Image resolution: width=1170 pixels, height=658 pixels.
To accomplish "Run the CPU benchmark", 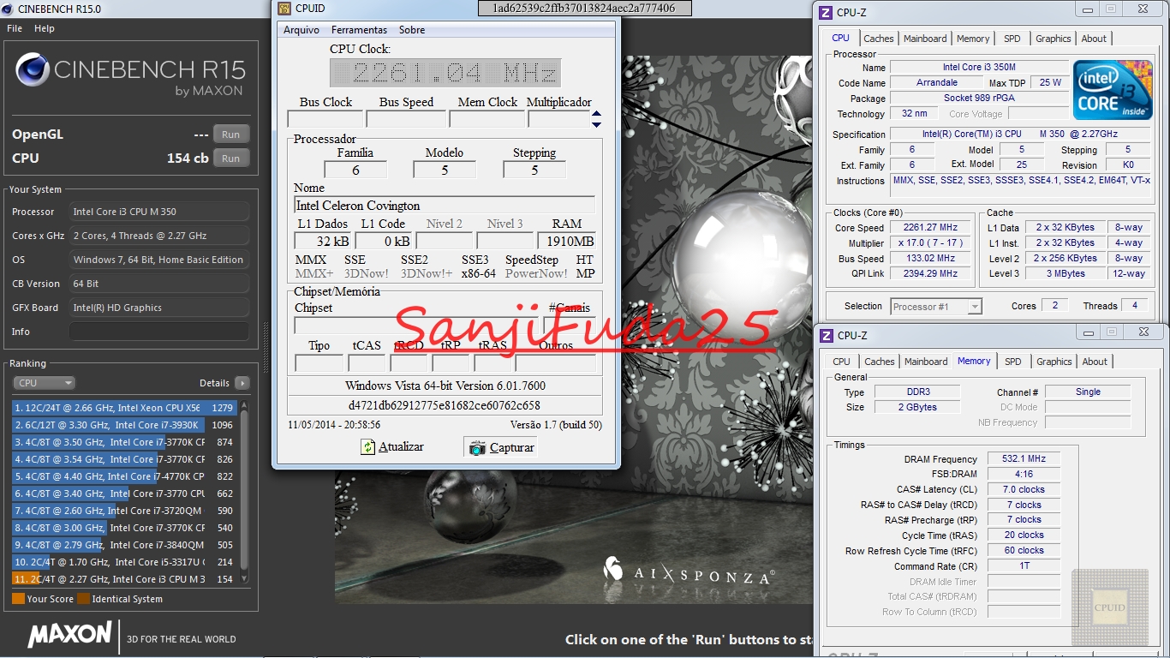I will pos(230,159).
